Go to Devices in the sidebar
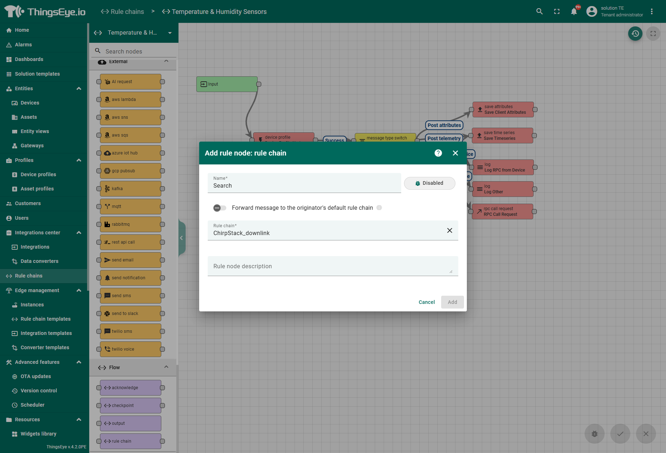666x453 pixels. 30,103
